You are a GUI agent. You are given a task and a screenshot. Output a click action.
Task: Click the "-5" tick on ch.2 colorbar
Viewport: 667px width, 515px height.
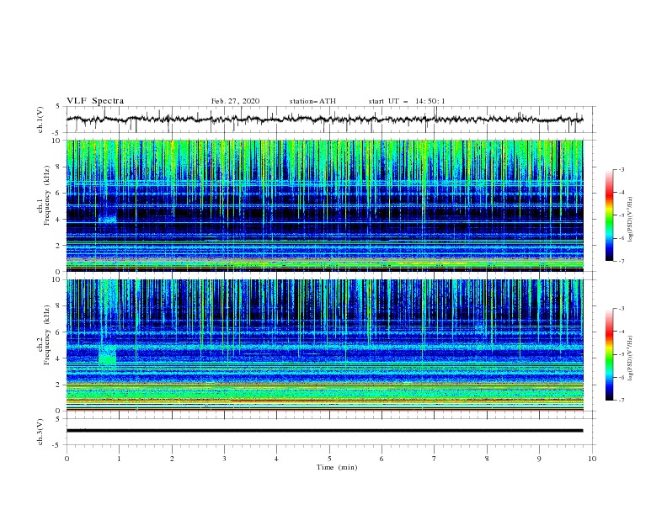click(x=621, y=354)
